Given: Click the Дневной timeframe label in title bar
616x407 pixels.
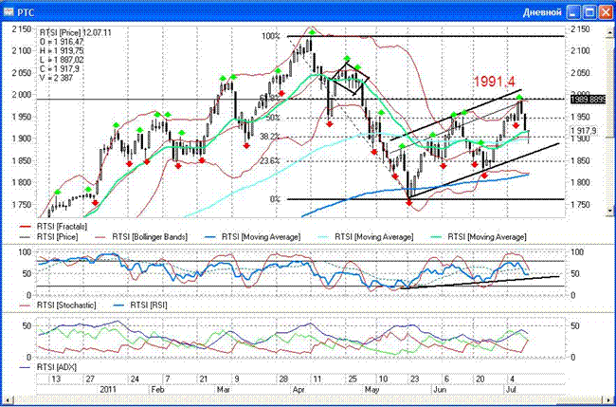Looking at the screenshot, I should click(542, 12).
